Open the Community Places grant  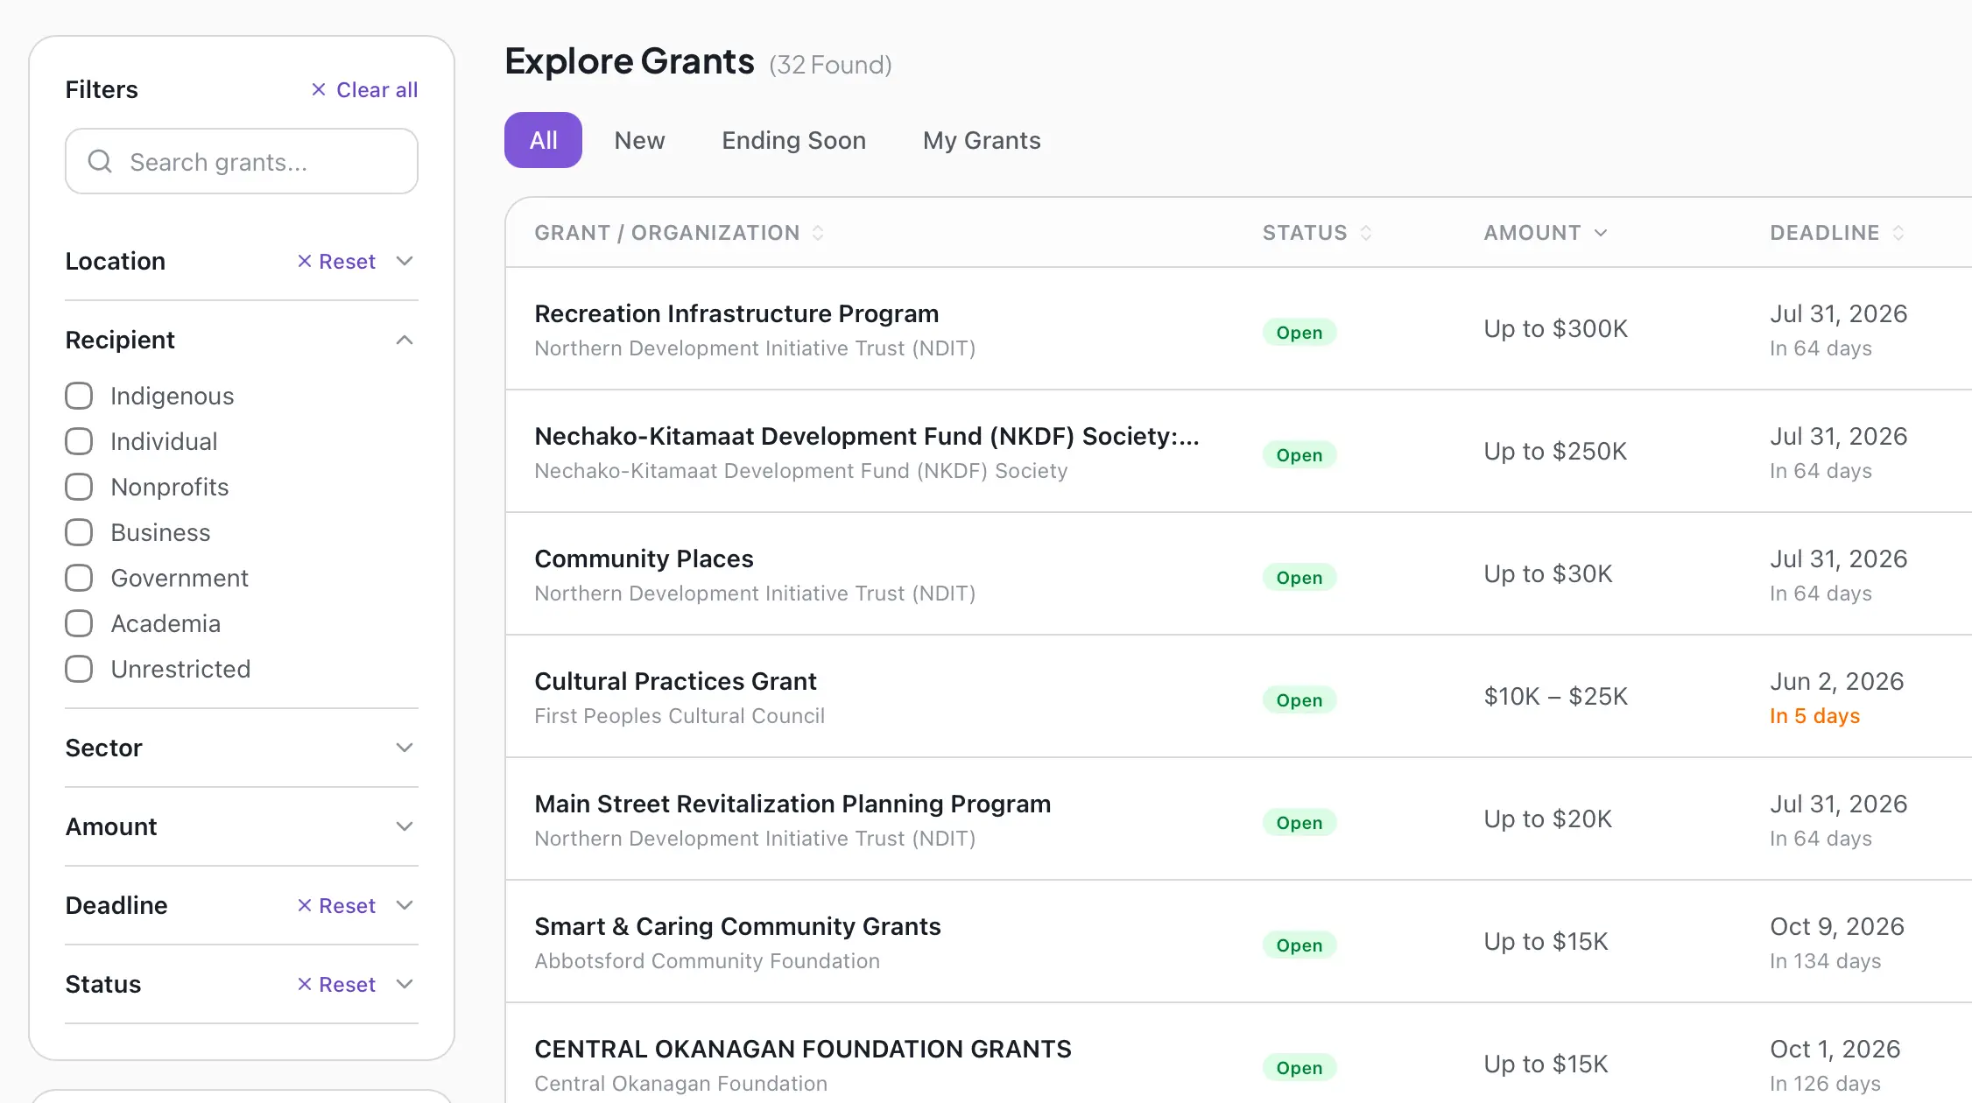pos(644,559)
